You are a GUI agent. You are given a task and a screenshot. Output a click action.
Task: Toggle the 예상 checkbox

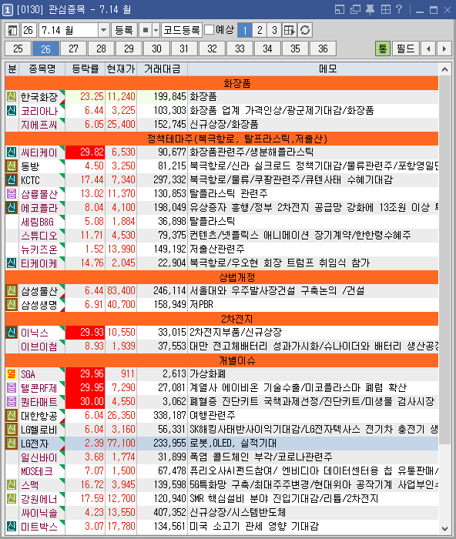[x=209, y=29]
